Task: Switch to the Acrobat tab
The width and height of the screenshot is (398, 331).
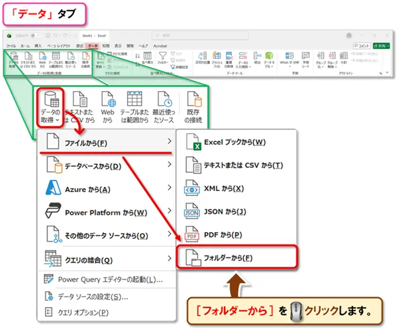Action: click(160, 46)
